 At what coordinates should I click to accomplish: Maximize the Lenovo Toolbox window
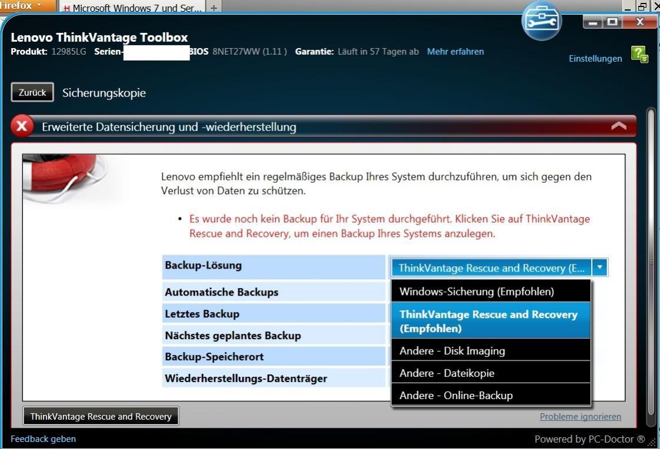tap(612, 22)
